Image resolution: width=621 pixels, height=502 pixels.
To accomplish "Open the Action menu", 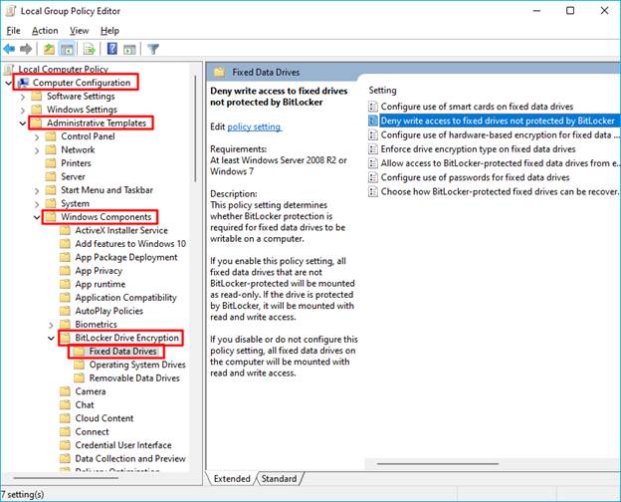I will click(45, 31).
